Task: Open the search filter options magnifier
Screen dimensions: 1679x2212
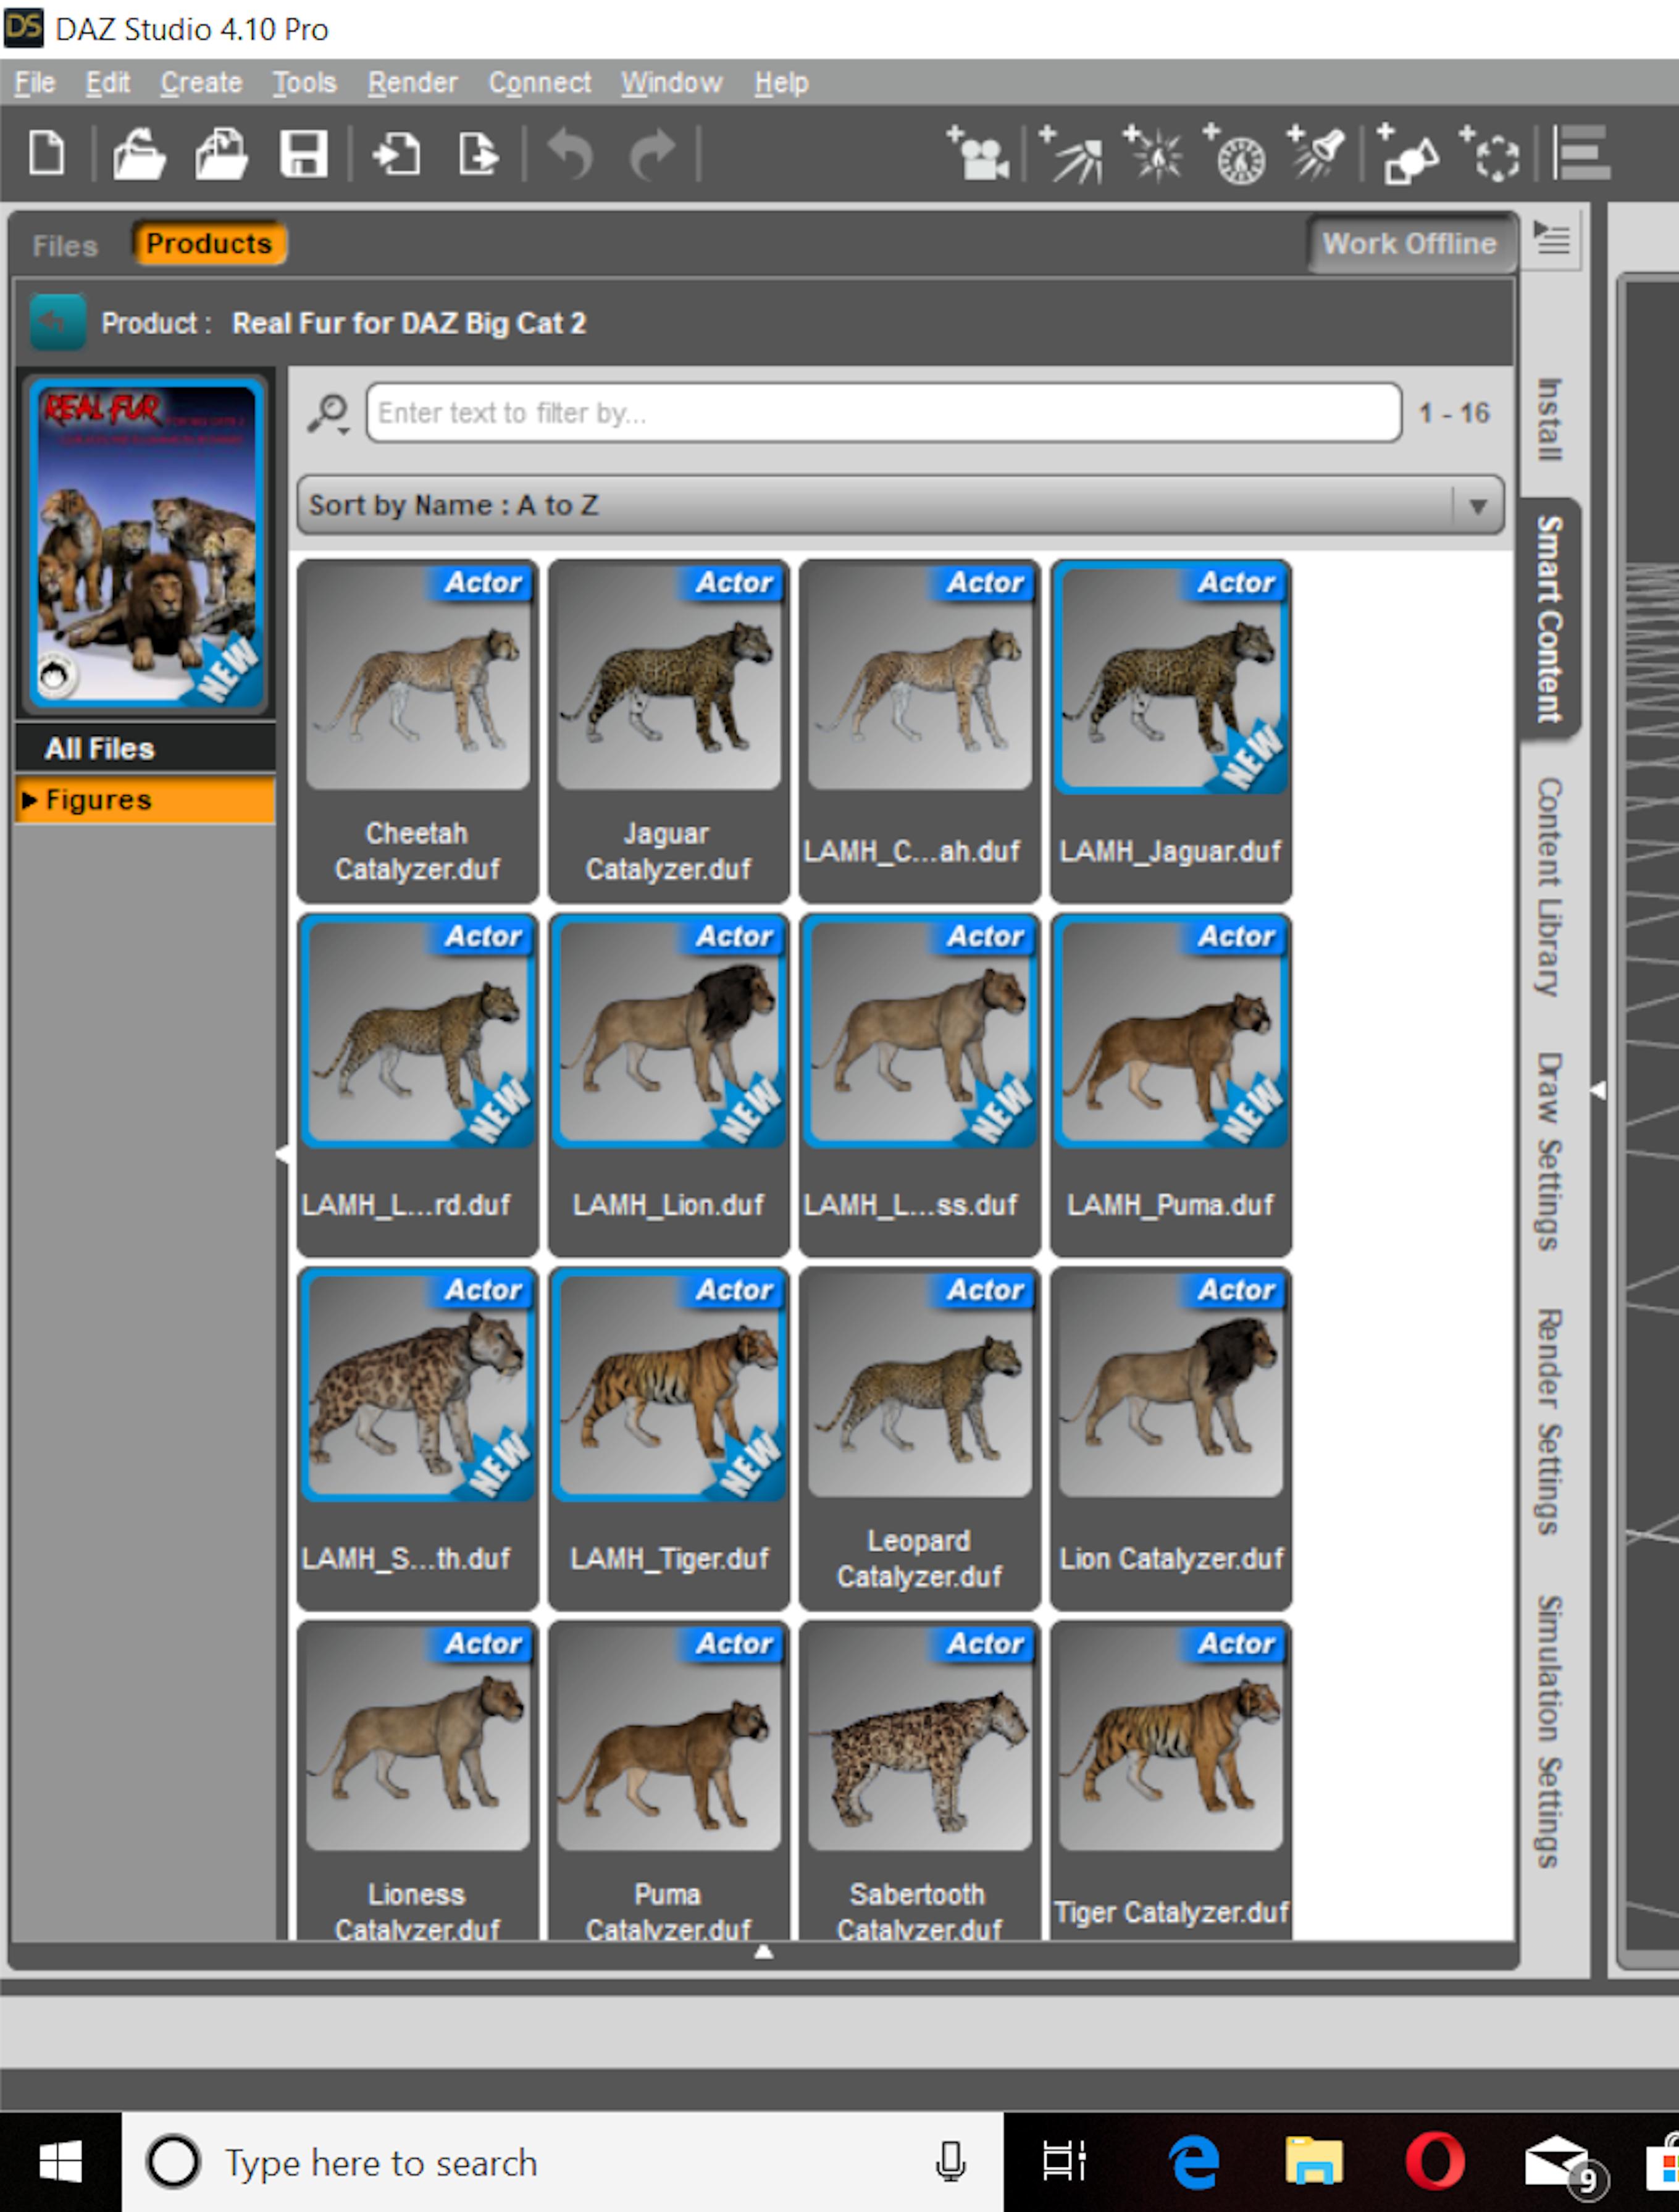Action: (x=329, y=413)
